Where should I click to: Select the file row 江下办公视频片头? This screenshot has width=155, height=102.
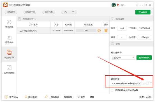pos(63,31)
